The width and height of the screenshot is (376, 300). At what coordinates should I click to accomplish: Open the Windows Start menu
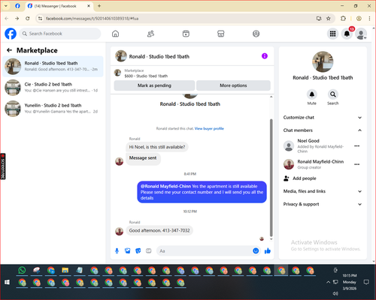7,282
